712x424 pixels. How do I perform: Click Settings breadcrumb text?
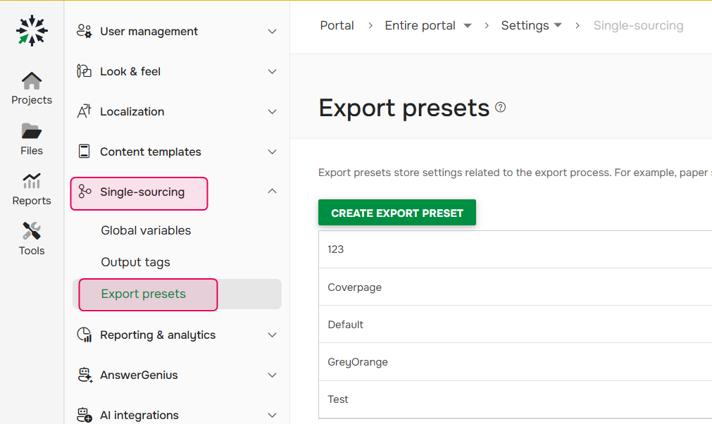[525, 25]
